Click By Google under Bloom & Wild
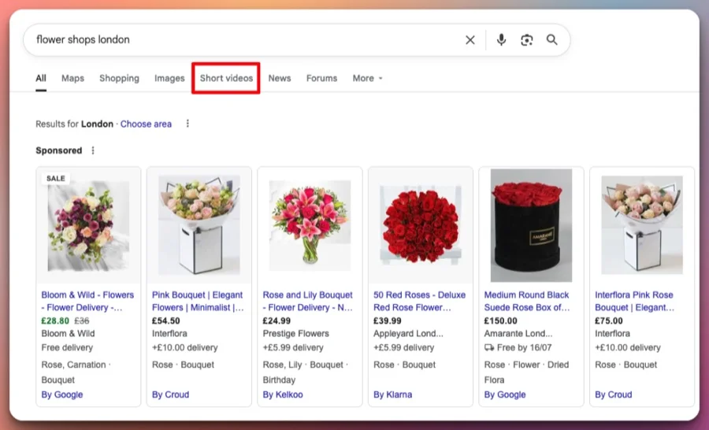709x430 pixels. coord(62,395)
